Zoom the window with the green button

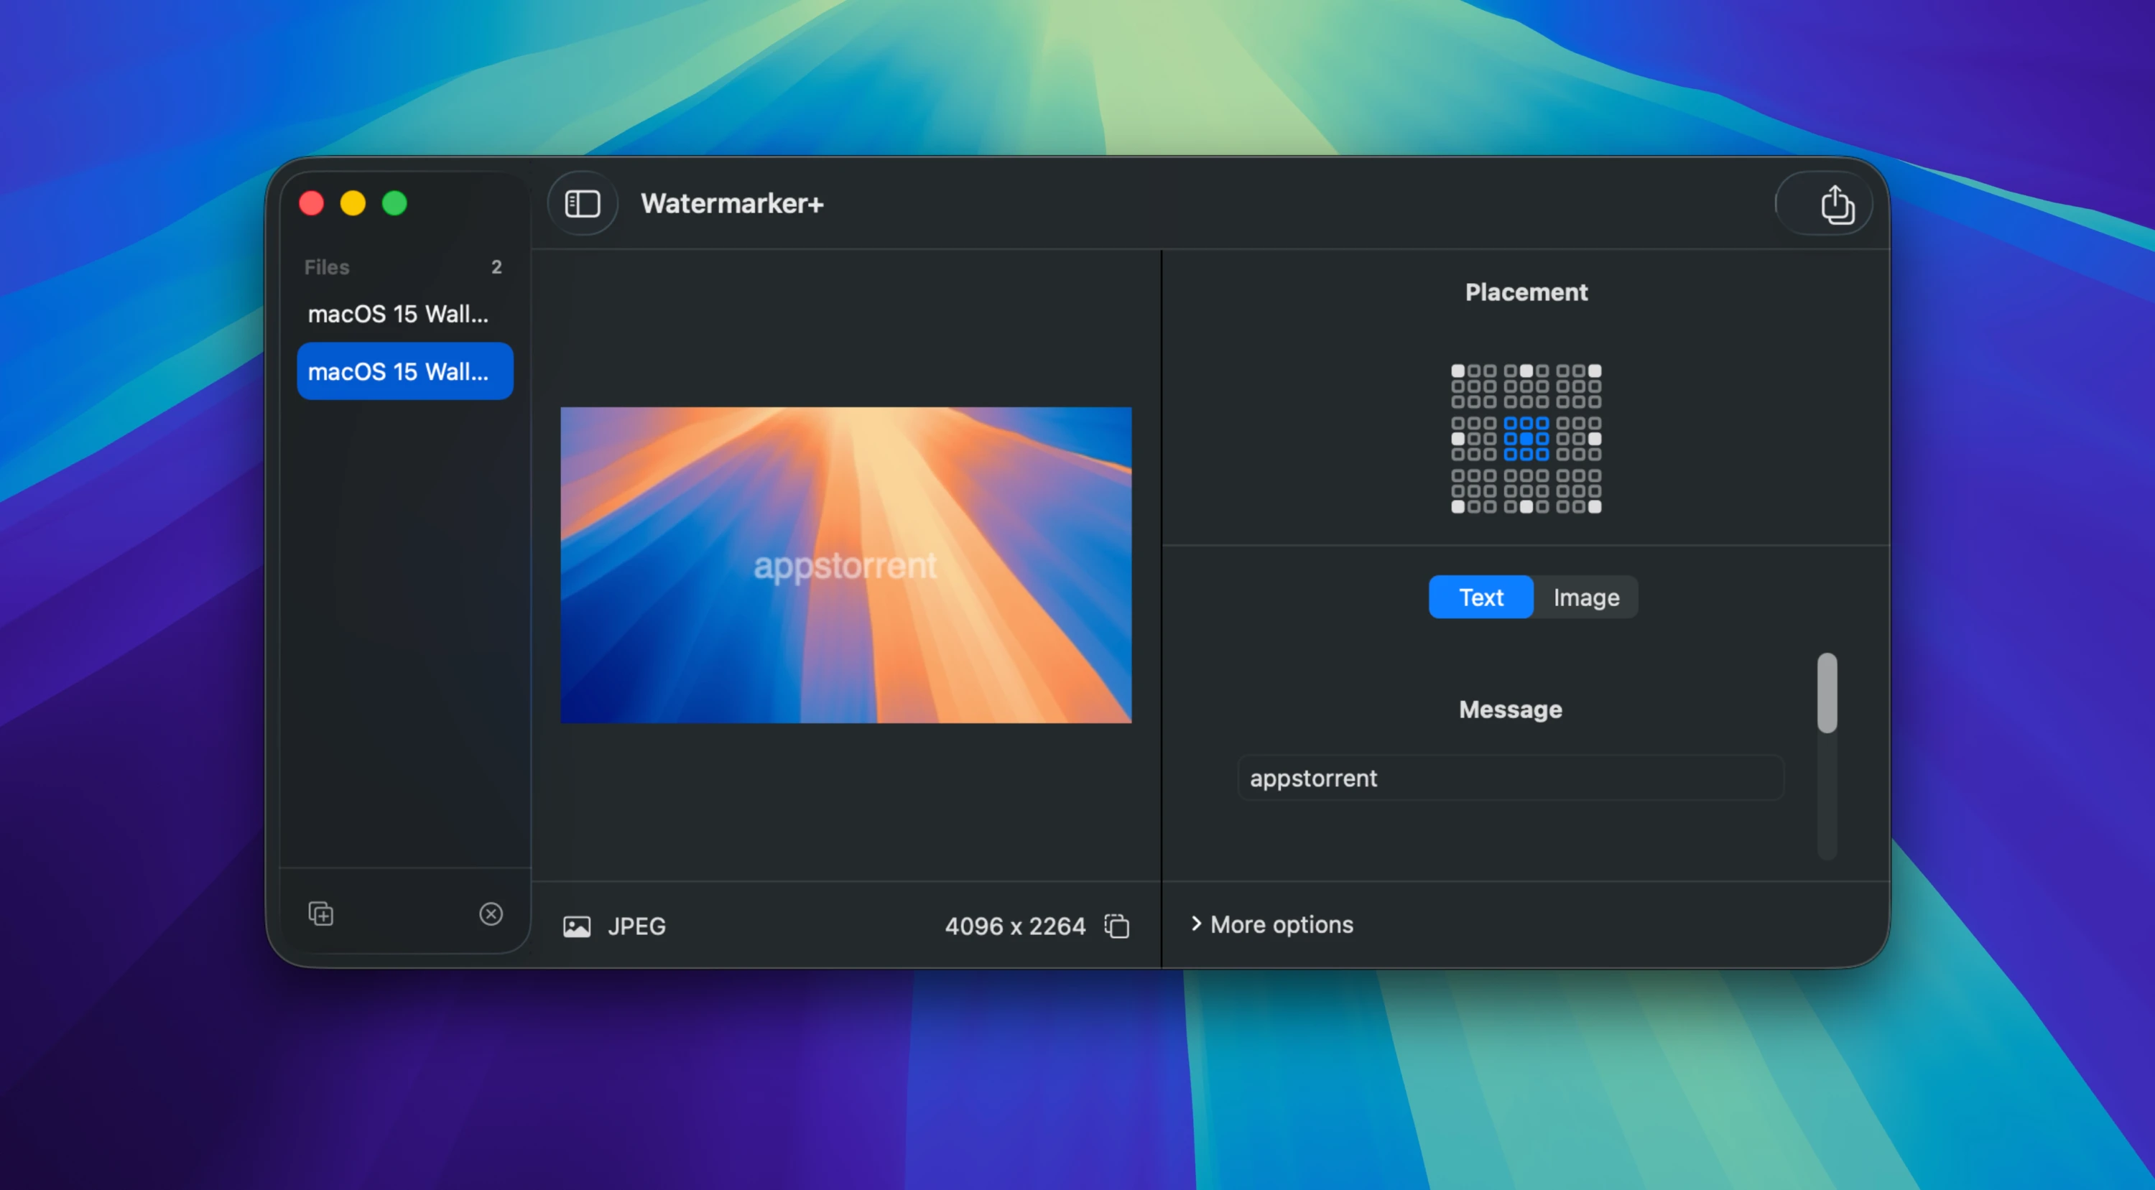point(395,203)
